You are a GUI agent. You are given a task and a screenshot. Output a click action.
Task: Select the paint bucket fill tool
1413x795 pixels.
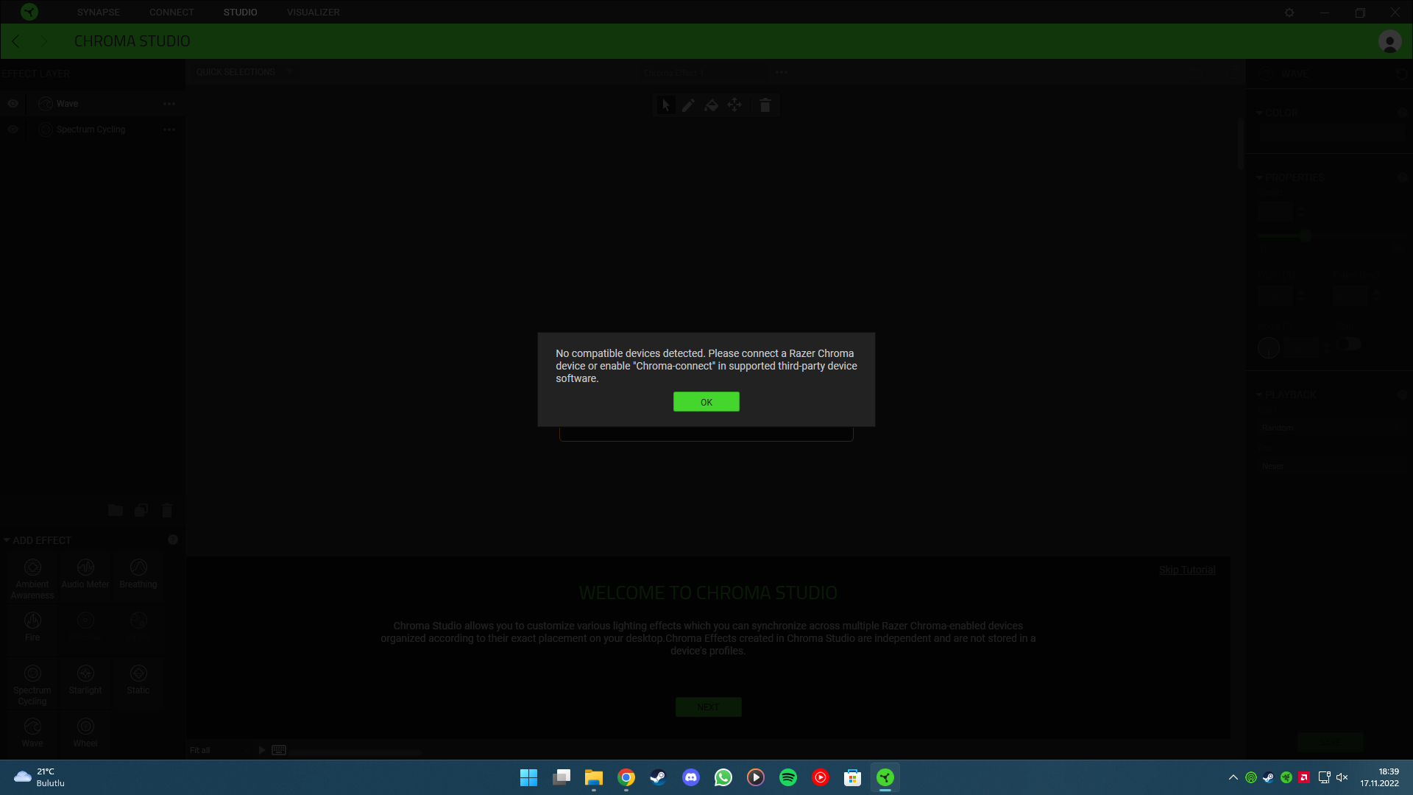pos(711,105)
